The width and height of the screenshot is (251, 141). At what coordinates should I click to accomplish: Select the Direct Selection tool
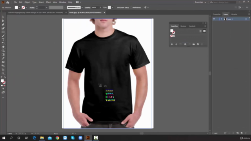pyautogui.click(x=3, y=21)
